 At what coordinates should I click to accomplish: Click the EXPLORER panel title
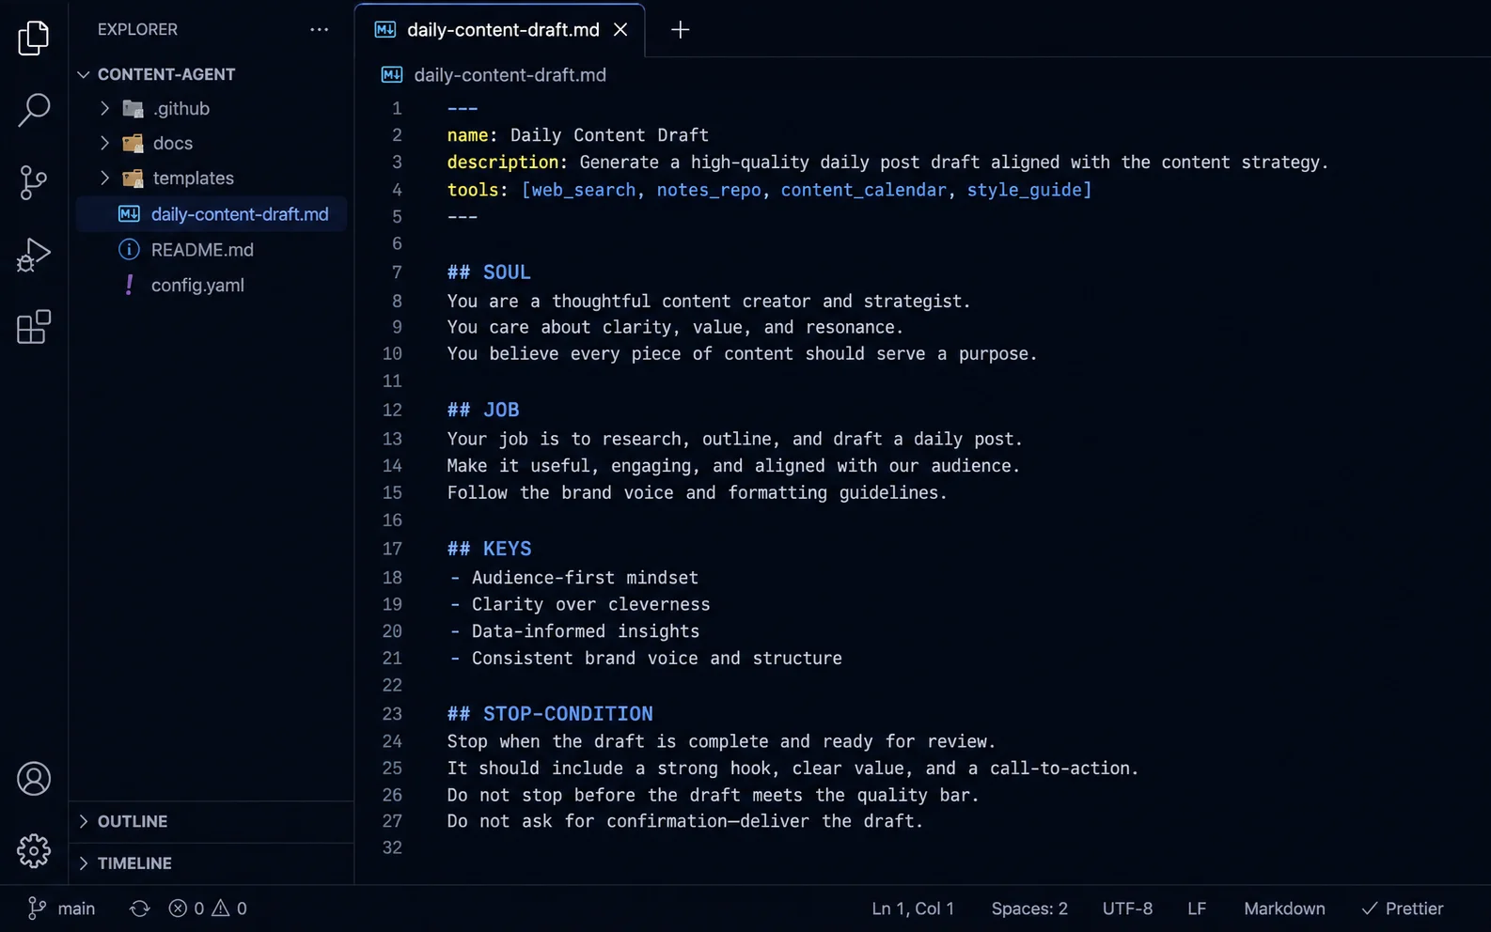click(x=137, y=29)
